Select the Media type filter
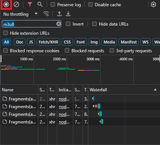Screen dimensions: 160x145 click(x=109, y=42)
